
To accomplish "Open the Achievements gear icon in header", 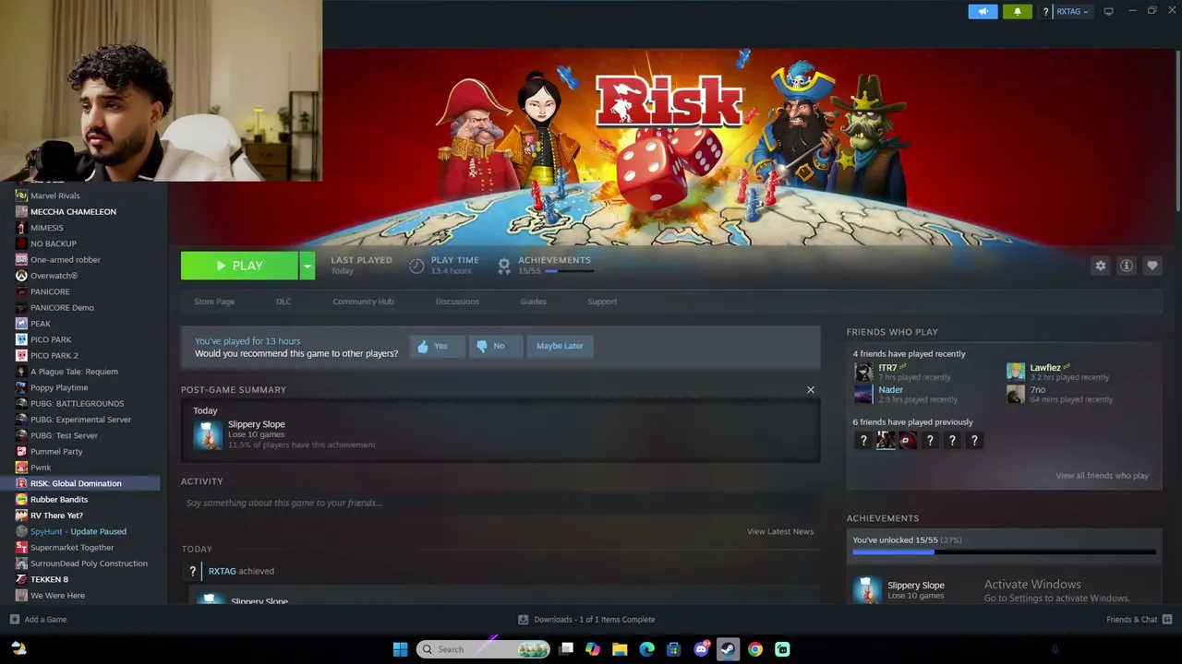I will click(504, 266).
